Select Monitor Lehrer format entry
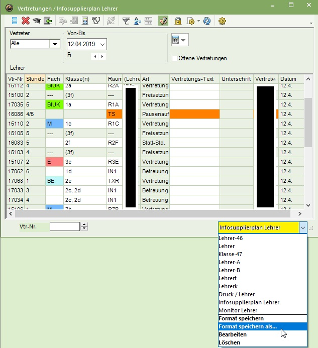 pos(238,310)
